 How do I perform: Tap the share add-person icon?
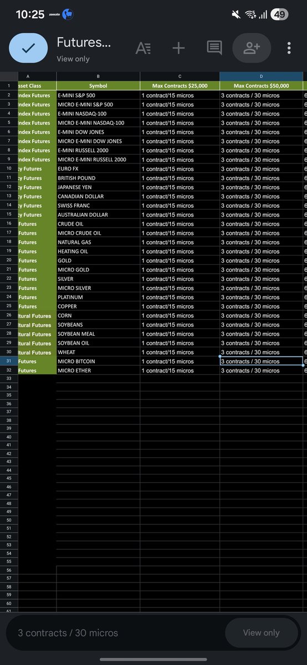[x=252, y=48]
